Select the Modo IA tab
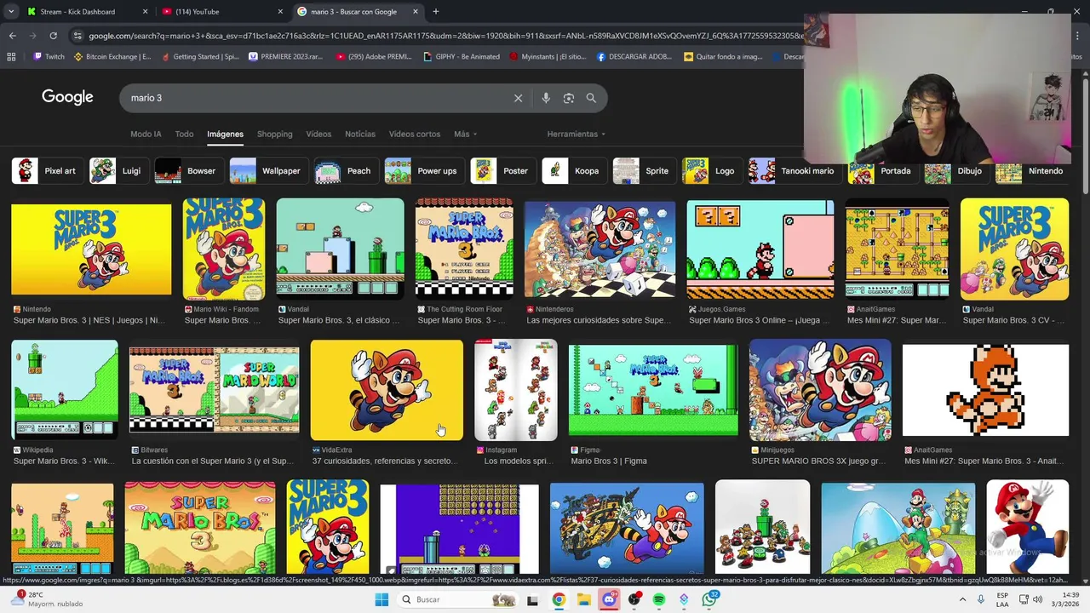The width and height of the screenshot is (1090, 613). click(146, 134)
